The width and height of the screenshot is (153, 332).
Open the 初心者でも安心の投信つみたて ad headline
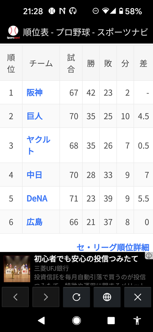click(x=86, y=258)
